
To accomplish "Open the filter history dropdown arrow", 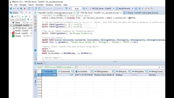I will click(x=163, y=67).
